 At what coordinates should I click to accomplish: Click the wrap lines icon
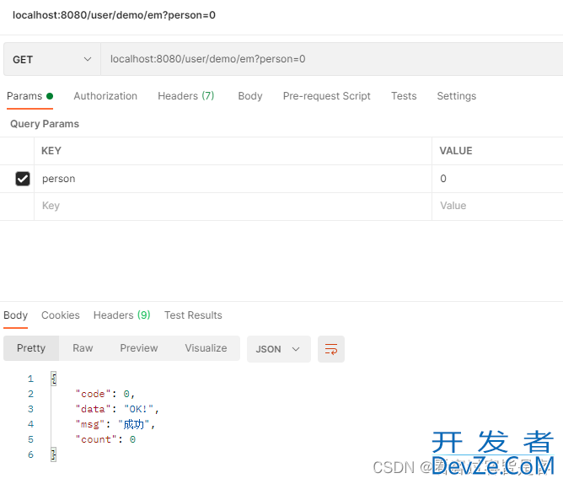[331, 349]
